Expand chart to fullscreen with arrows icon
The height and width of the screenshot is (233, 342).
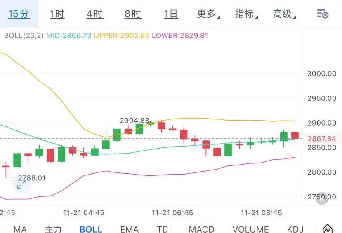coord(21,184)
